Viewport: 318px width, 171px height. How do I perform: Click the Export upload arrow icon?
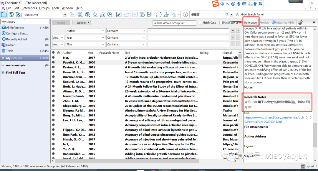coord(103,15)
